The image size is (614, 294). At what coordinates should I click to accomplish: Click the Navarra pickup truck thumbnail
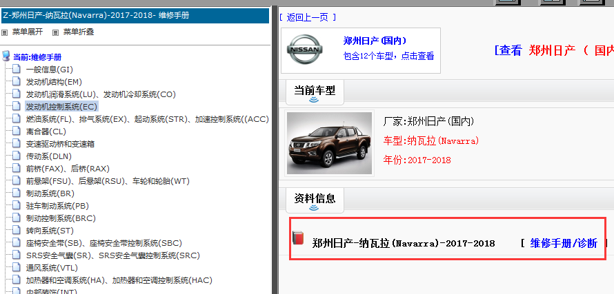pyautogui.click(x=329, y=143)
